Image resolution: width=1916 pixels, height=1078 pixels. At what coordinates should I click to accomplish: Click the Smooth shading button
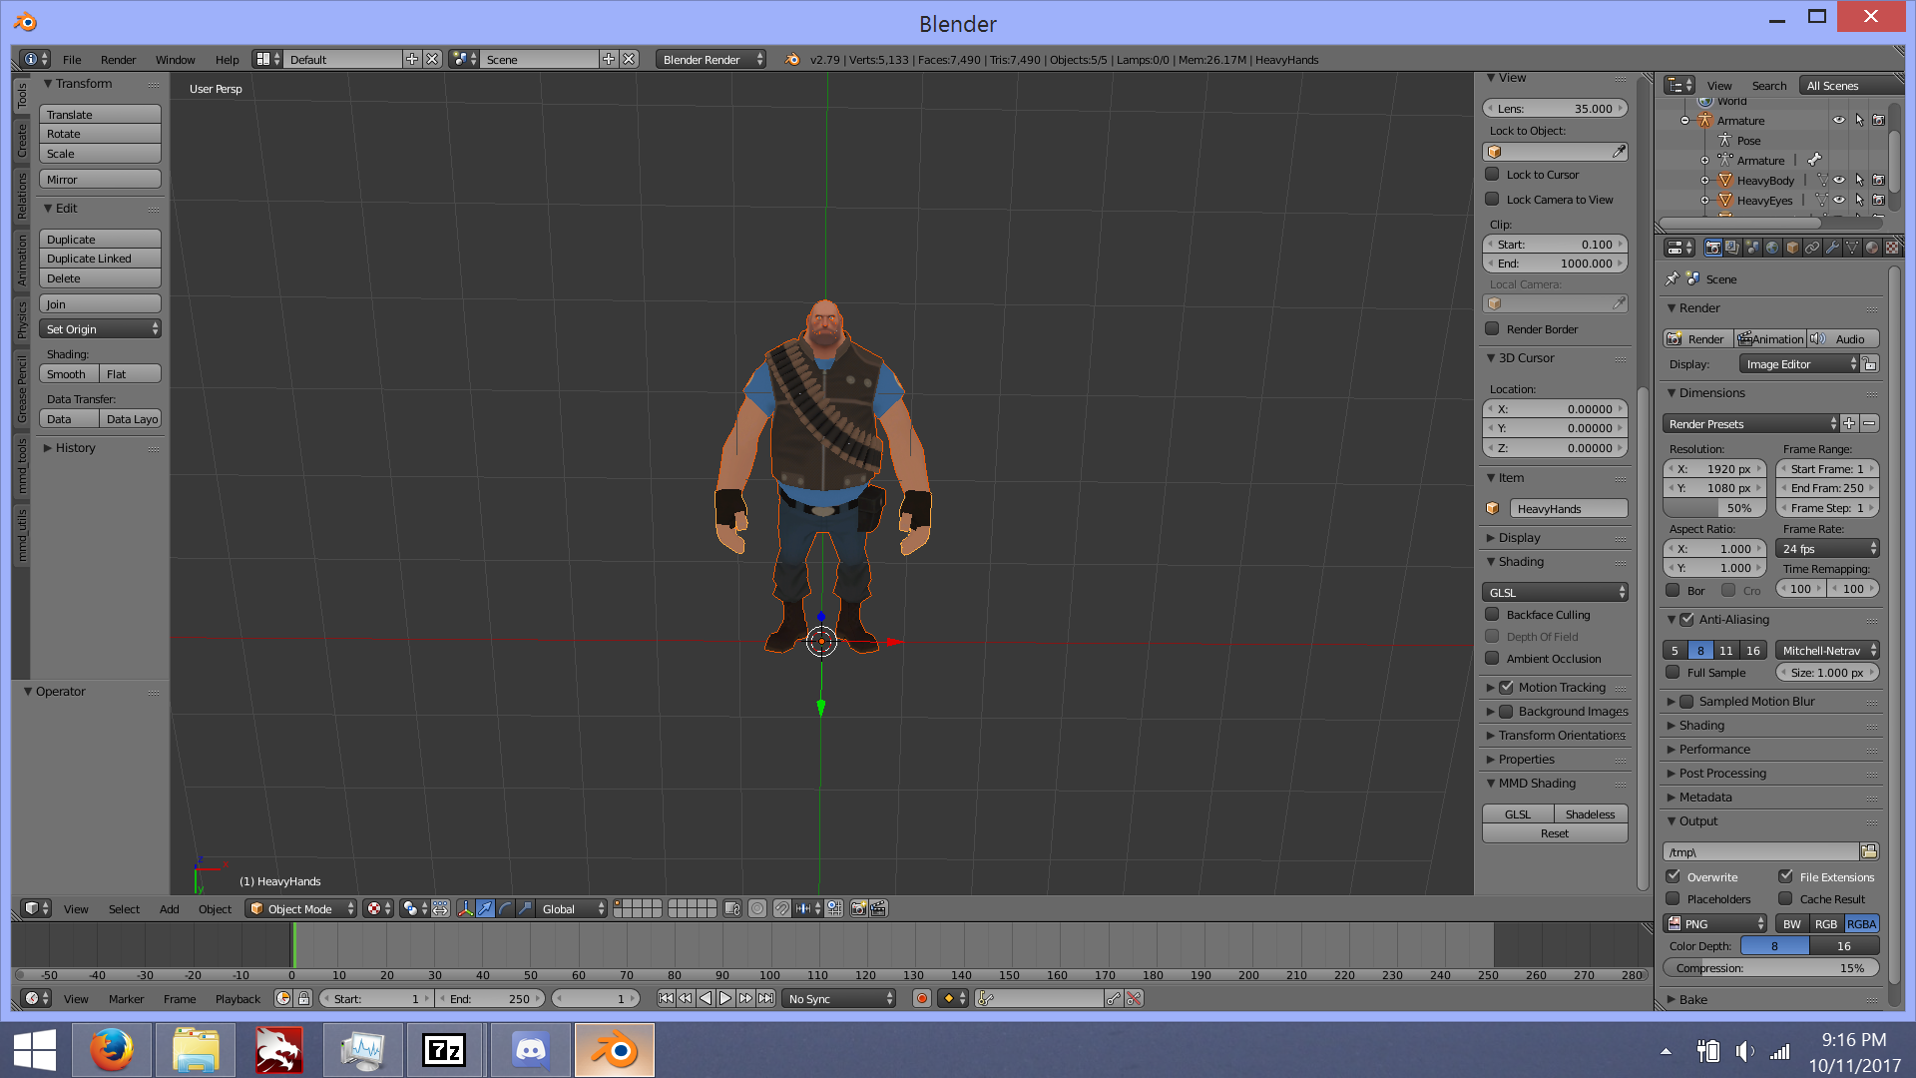click(x=69, y=373)
